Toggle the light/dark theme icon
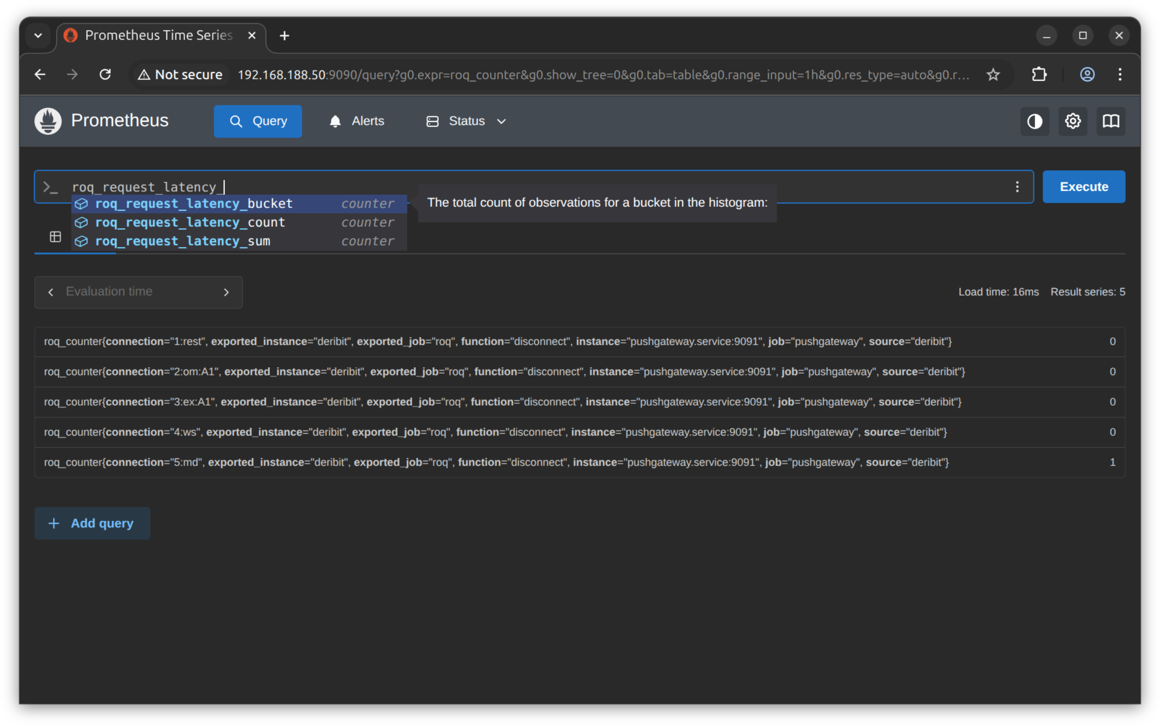Viewport: 1160px width, 726px height. click(1034, 121)
